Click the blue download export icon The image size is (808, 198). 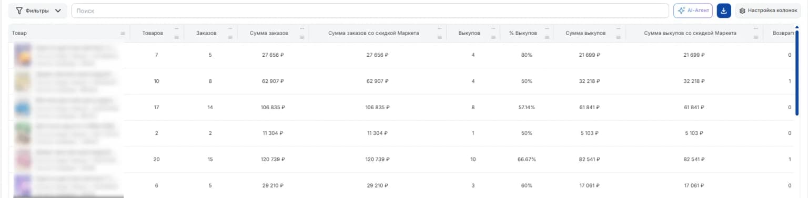coord(724,11)
